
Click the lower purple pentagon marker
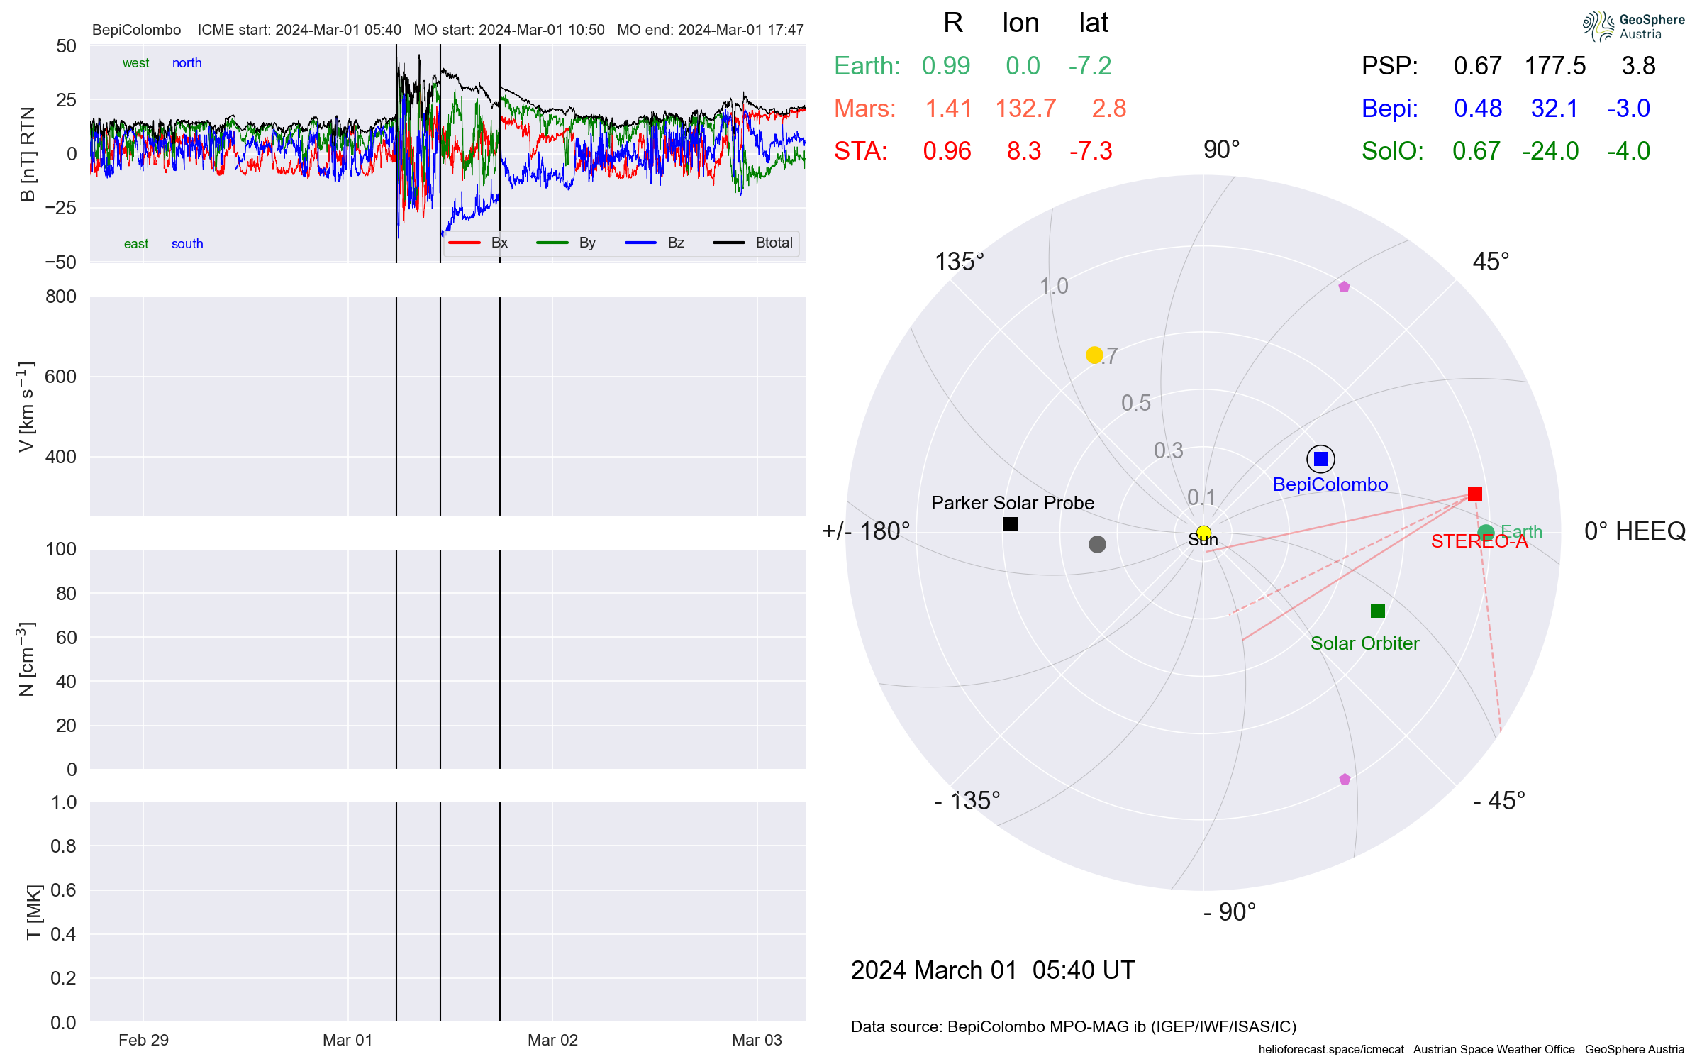pos(1345,780)
